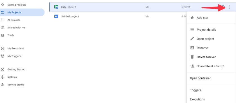Choose Open container from the menu
The image size is (236, 103).
pos(211,78)
